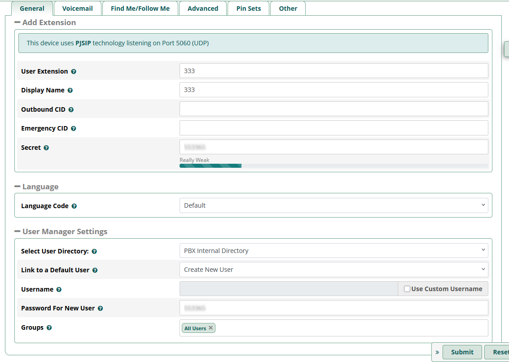
Task: Switch to the Voicemail tab
Action: [78, 9]
